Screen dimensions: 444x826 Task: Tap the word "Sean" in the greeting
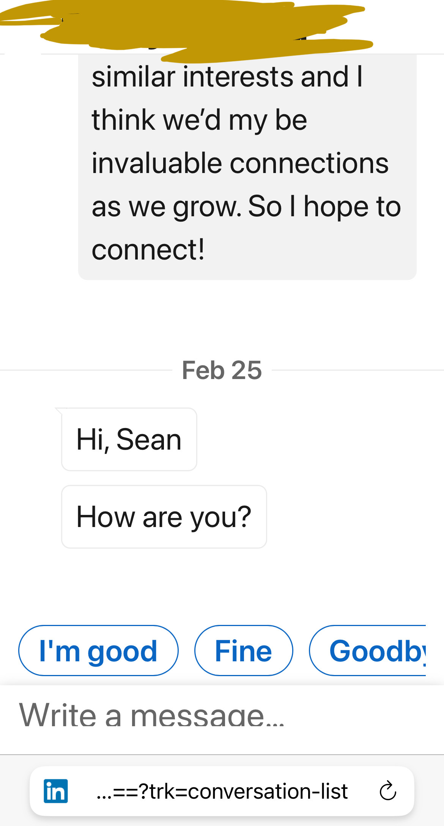point(149,439)
